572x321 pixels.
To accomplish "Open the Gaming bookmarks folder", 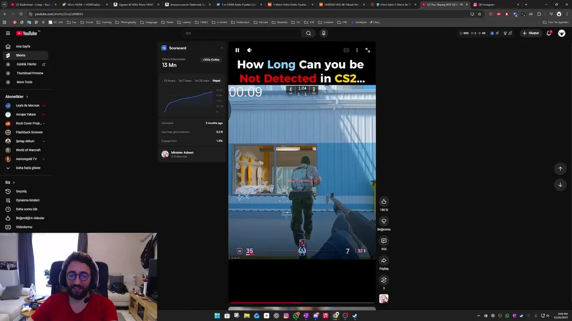I will pyautogui.click(x=104, y=22).
